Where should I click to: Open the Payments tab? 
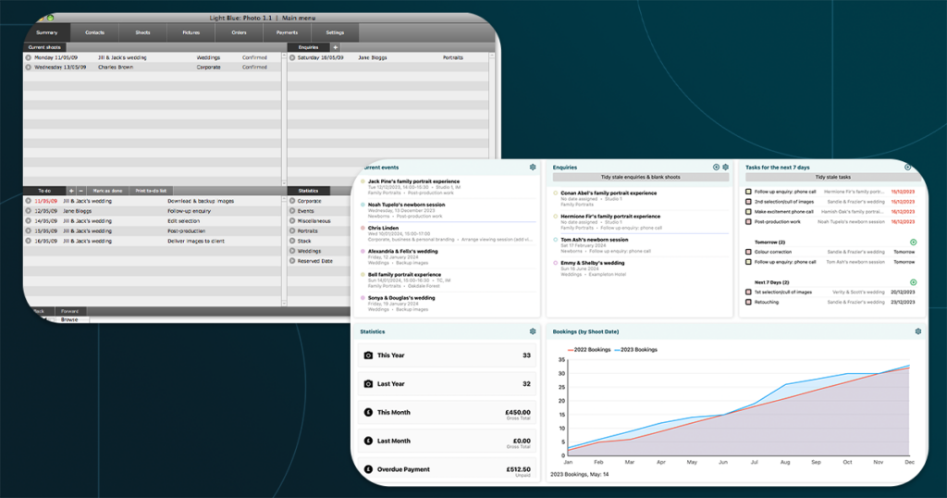pyautogui.click(x=287, y=32)
